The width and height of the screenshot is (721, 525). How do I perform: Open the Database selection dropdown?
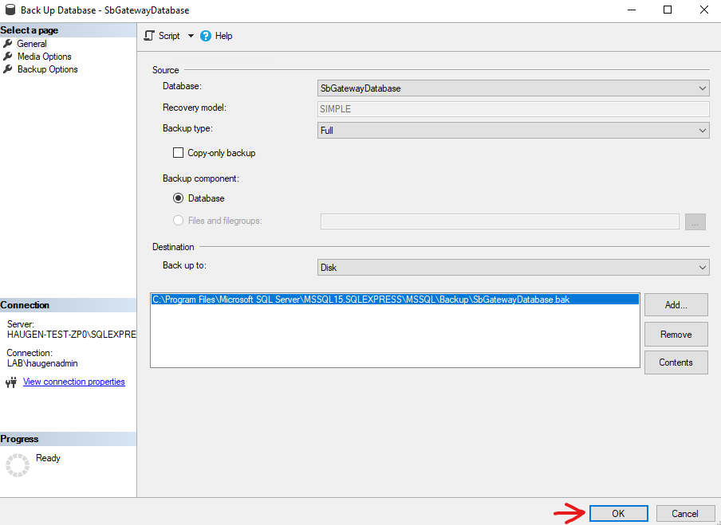[703, 88]
